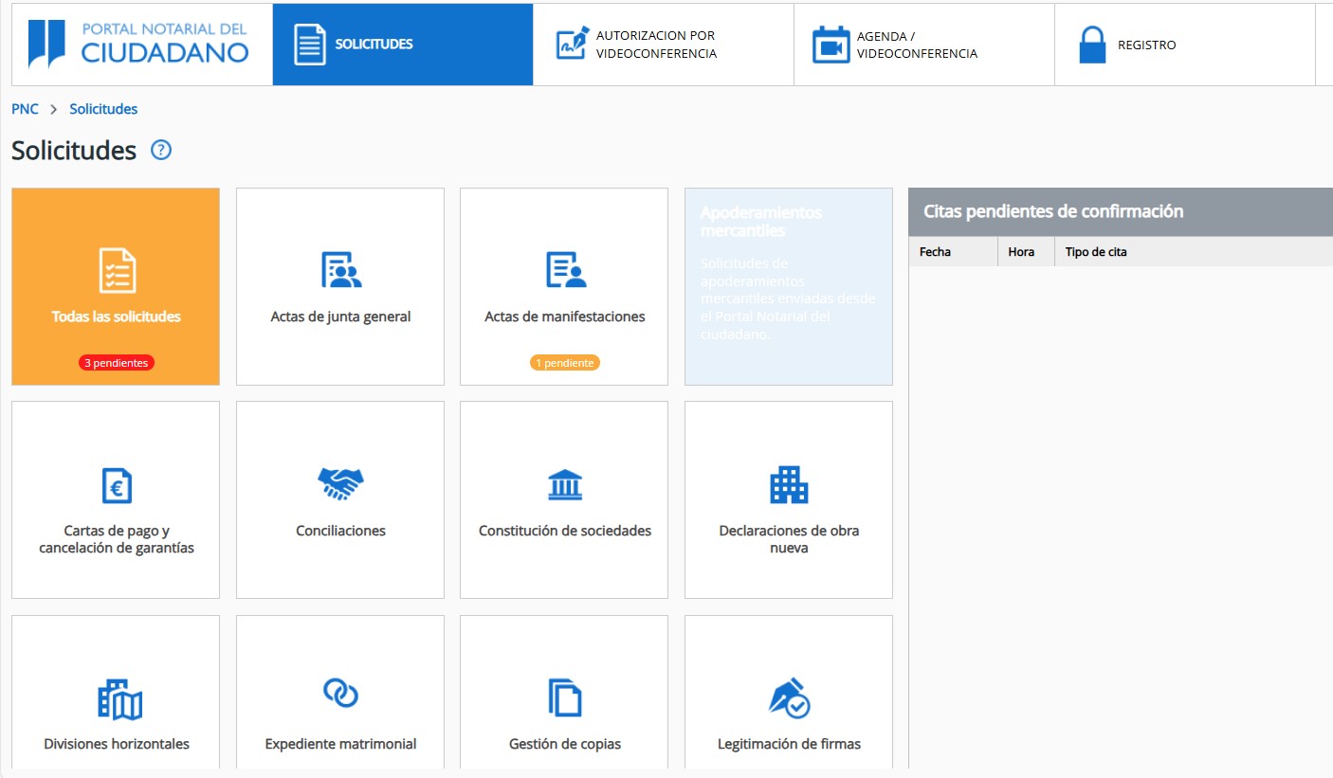The image size is (1333, 778).
Task: Click the Todas las solicitudes checklist icon
Action: coord(117,271)
